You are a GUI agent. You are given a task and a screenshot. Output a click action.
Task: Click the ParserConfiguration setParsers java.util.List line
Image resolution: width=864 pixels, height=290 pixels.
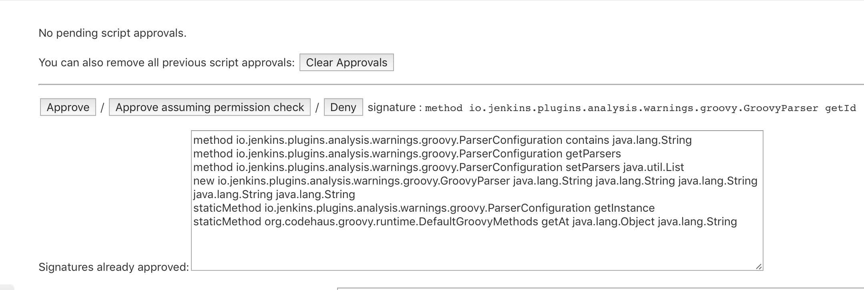(x=438, y=167)
